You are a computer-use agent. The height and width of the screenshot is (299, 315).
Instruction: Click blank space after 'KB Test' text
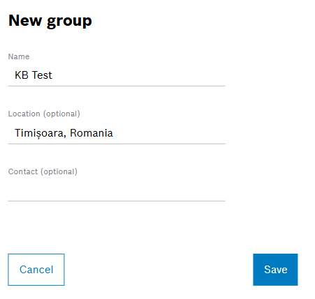(138, 75)
